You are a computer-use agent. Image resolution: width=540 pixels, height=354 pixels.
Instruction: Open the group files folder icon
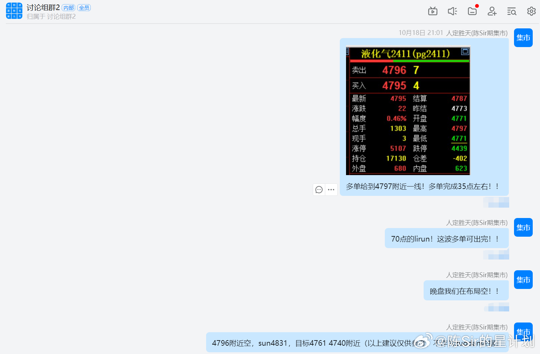coord(472,11)
